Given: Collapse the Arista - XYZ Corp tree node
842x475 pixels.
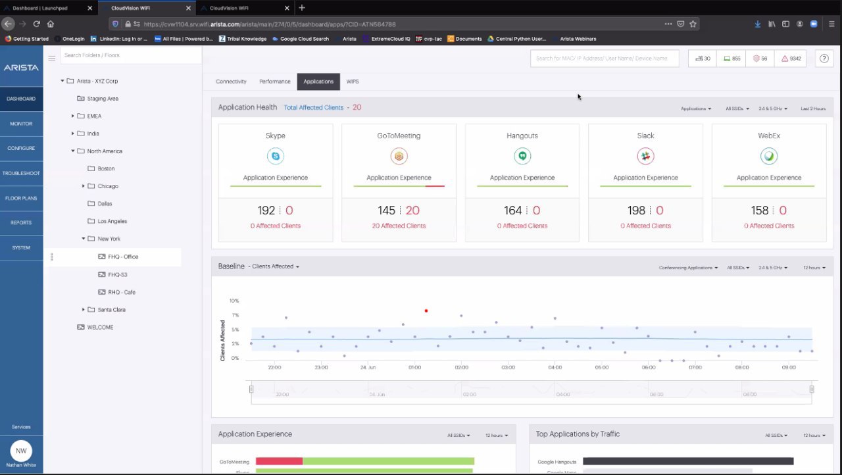Looking at the screenshot, I should point(62,81).
